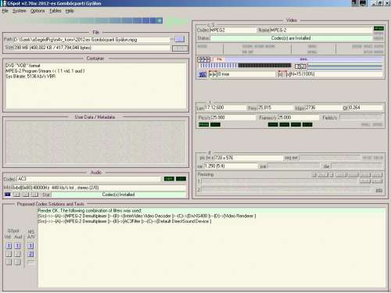Click MS A/V render test button 2
This screenshot has width=391, height=293.
[30, 254]
